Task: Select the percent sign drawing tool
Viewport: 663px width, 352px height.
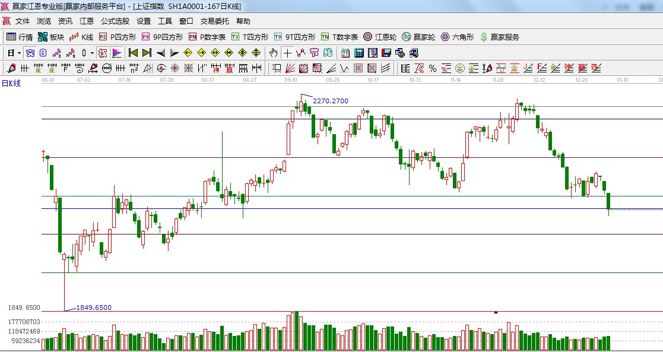Action: pyautogui.click(x=433, y=68)
